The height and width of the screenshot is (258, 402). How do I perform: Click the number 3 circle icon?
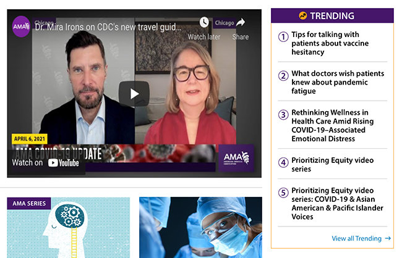(x=283, y=115)
